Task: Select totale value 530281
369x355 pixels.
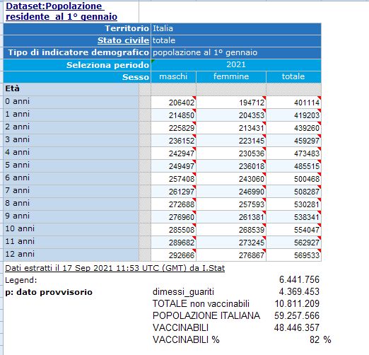Action: 293,204
